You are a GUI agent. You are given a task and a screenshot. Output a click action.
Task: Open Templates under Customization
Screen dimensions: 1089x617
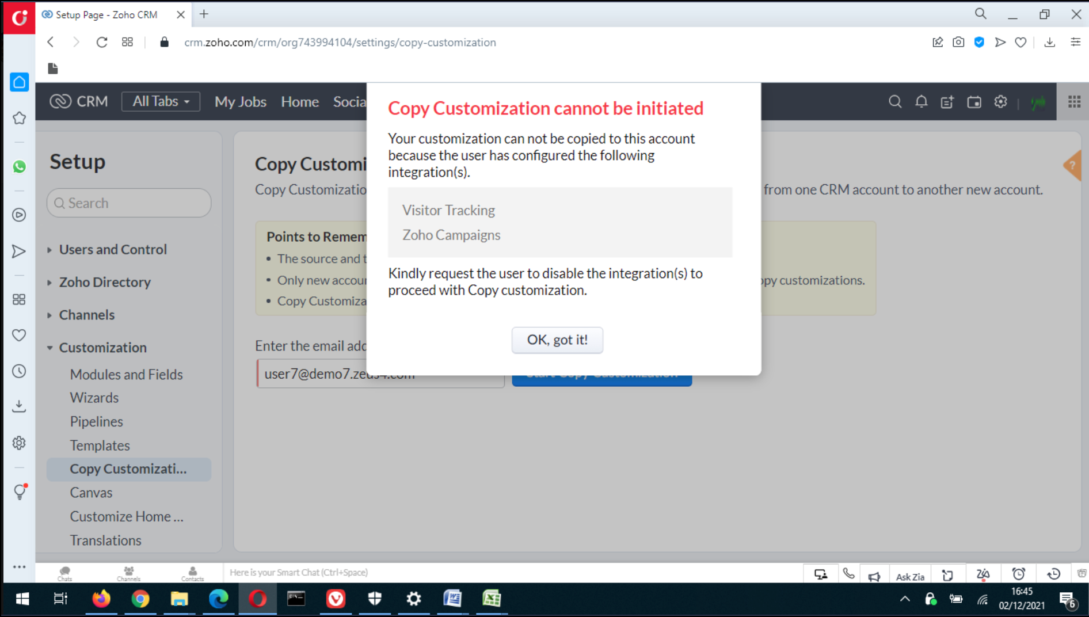[x=100, y=445]
